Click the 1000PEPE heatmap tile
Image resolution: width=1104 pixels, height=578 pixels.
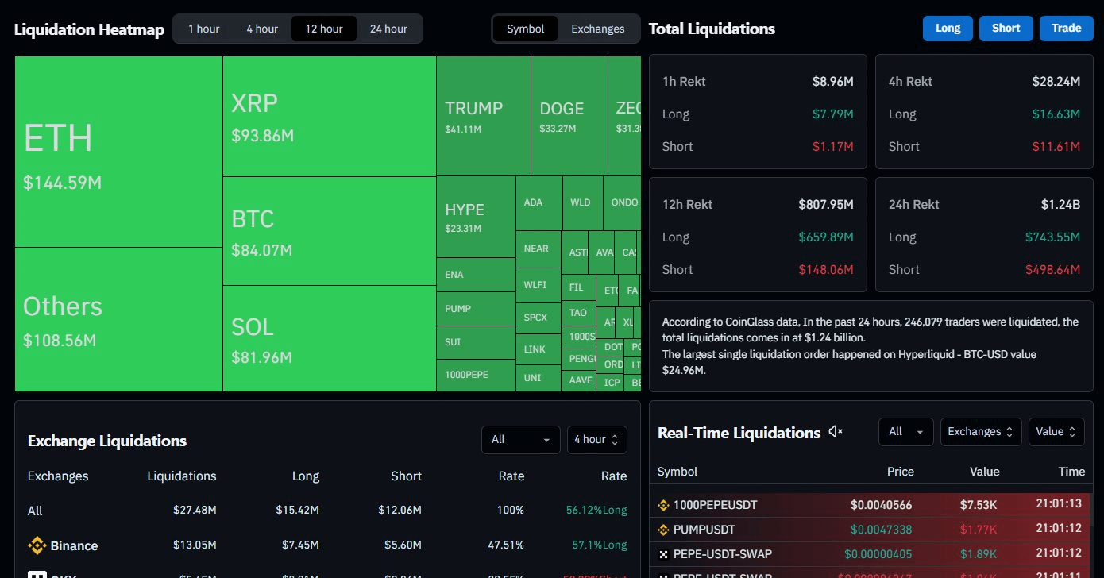[x=476, y=375]
